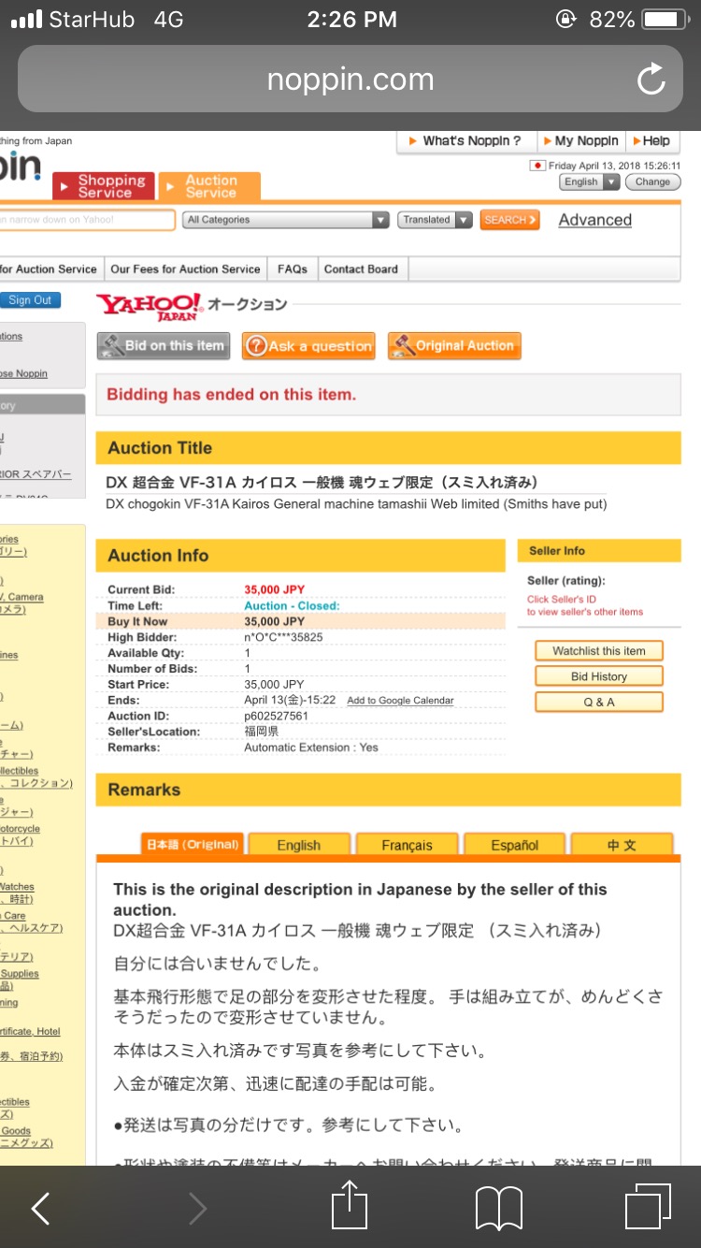Image resolution: width=701 pixels, height=1248 pixels.
Task: Click Hobby Supplies sidebar link
Action: [20, 979]
